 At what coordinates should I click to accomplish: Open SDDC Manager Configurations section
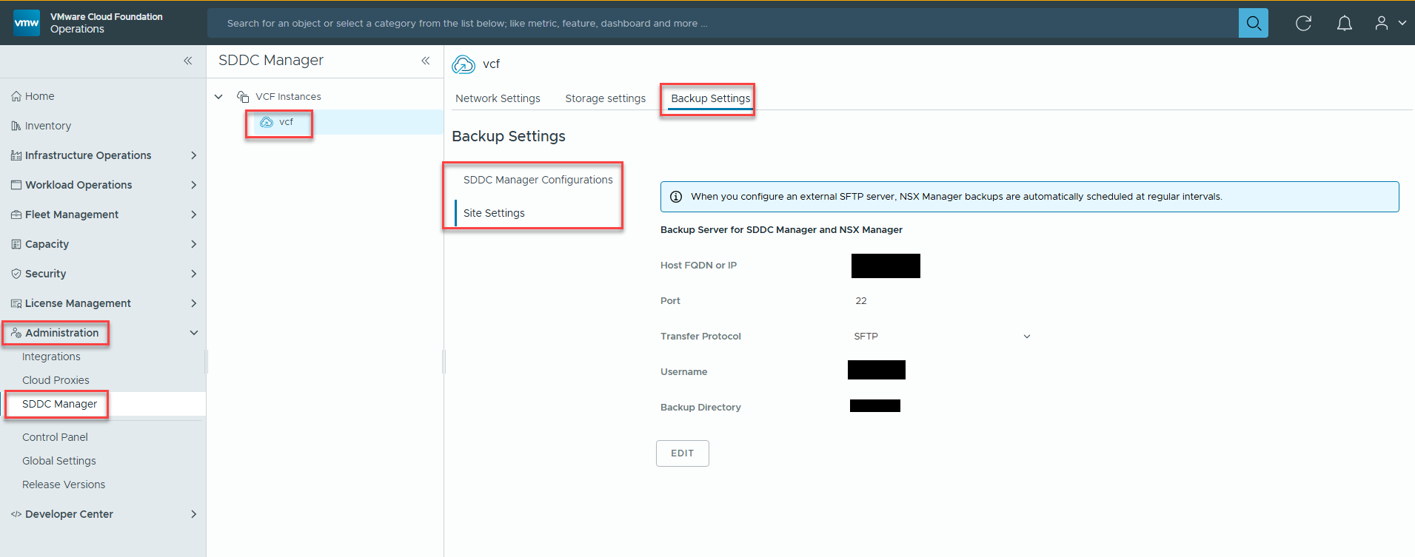pyautogui.click(x=538, y=180)
